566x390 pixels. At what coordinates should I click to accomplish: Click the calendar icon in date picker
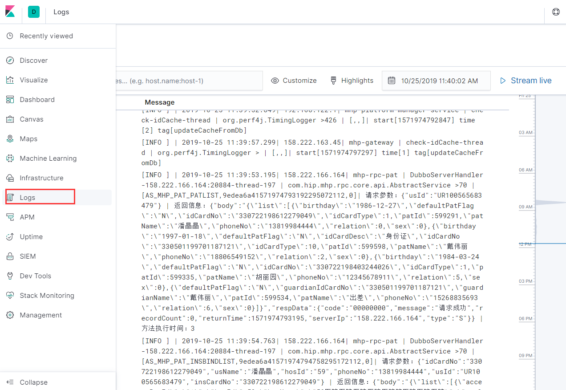pyautogui.click(x=392, y=81)
